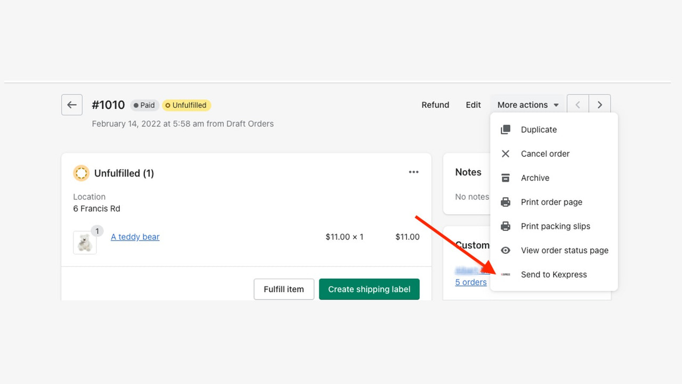Click the back arrow to return to orders
The width and height of the screenshot is (682, 384).
pyautogui.click(x=71, y=105)
